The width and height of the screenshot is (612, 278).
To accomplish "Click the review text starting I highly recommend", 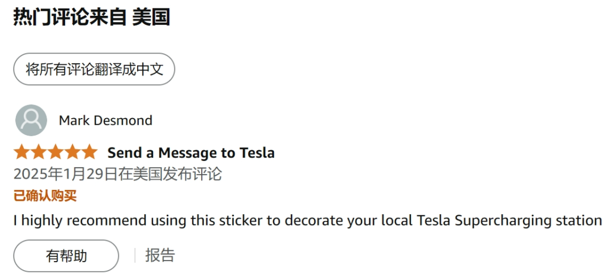I will (308, 220).
